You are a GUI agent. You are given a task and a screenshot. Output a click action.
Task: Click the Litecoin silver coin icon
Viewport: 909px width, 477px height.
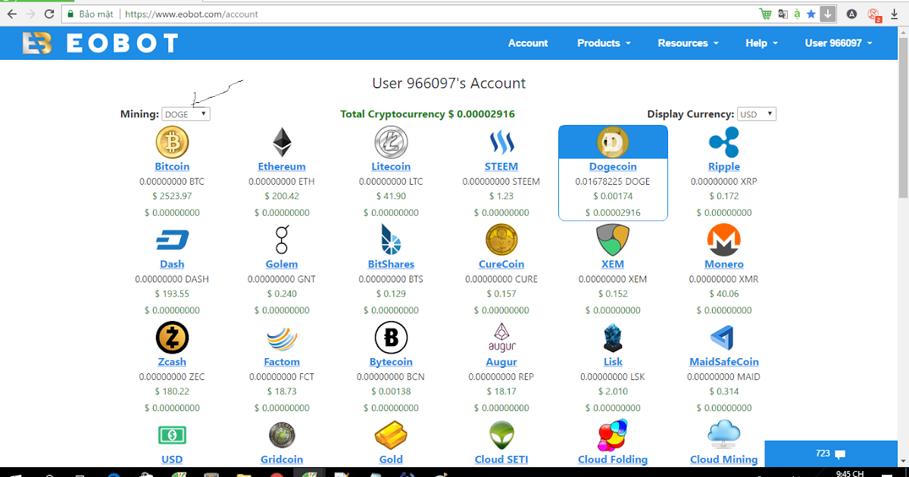click(391, 142)
